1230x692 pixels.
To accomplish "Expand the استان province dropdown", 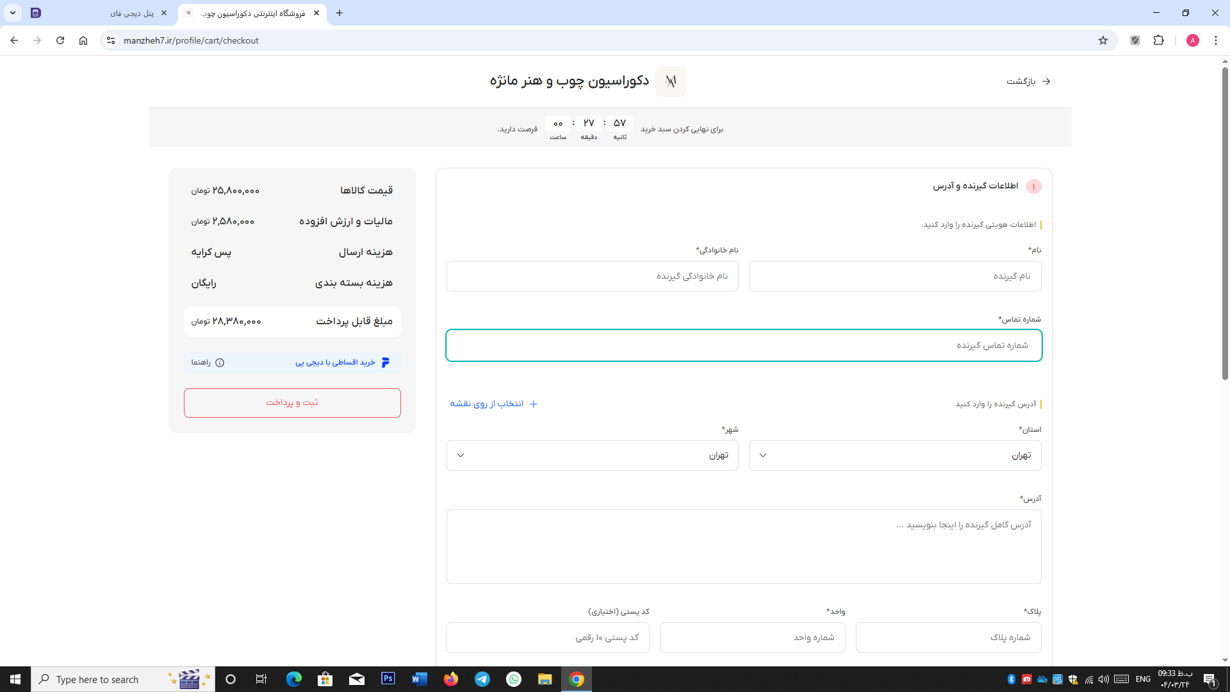I will pyautogui.click(x=895, y=456).
